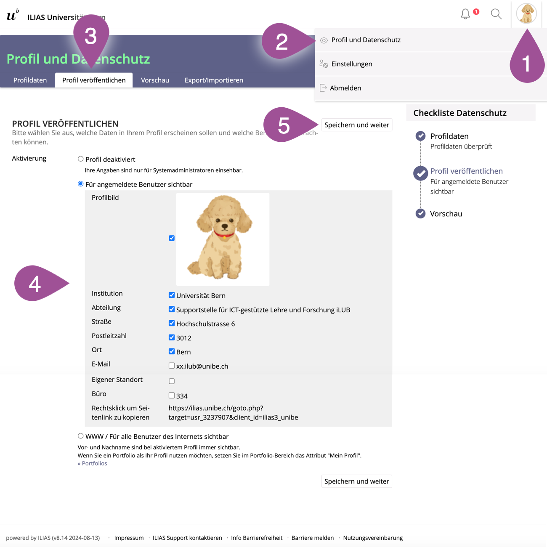Click the Vorschau checklist checkmark icon

420,213
